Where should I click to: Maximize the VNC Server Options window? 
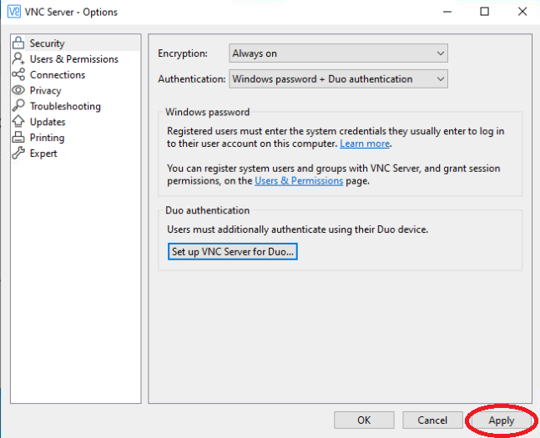tap(485, 12)
